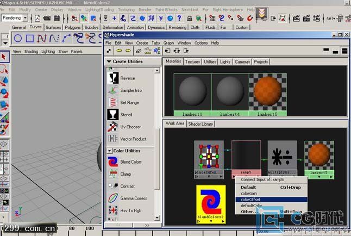The height and width of the screenshot is (236, 351).
Task: Show only the bottom tabs in Hypershade
Action: coord(335,51)
